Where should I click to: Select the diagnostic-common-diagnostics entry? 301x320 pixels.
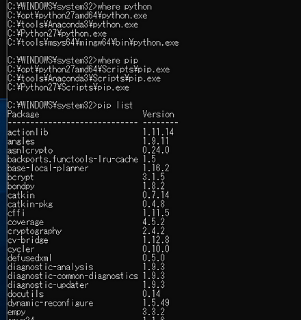click(73, 276)
